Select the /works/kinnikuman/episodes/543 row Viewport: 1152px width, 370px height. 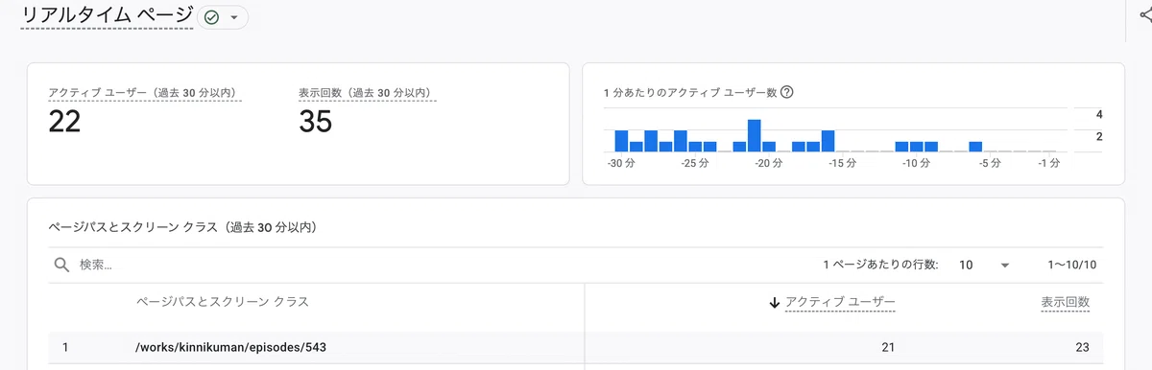pos(576,347)
